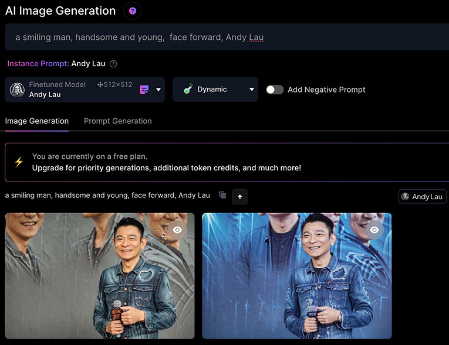
Task: Click the AI Image Generation heading
Action: tap(60, 11)
